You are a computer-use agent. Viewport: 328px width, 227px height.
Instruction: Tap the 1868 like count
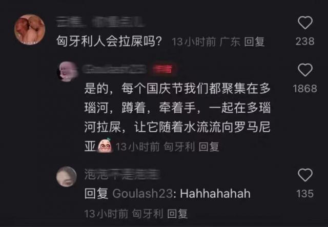[x=305, y=89]
